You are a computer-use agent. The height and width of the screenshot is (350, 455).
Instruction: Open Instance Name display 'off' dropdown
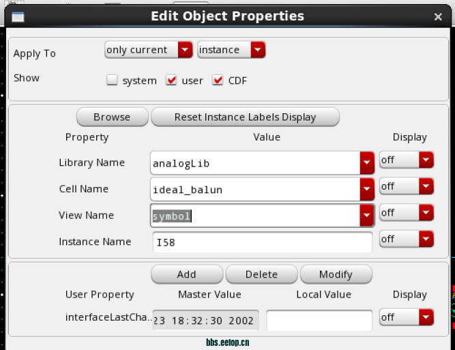[407, 239]
